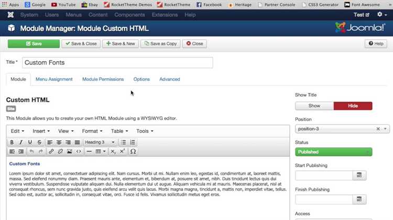Center align the text
Screen dimensions: 393x220
point(59,142)
